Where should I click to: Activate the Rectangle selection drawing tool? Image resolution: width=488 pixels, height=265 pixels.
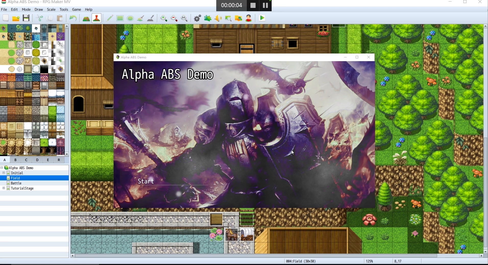coord(120,18)
